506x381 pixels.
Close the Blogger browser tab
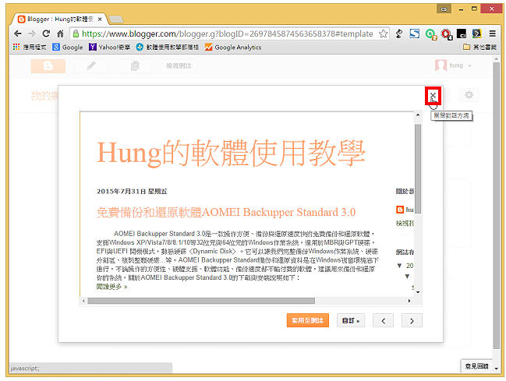point(100,19)
